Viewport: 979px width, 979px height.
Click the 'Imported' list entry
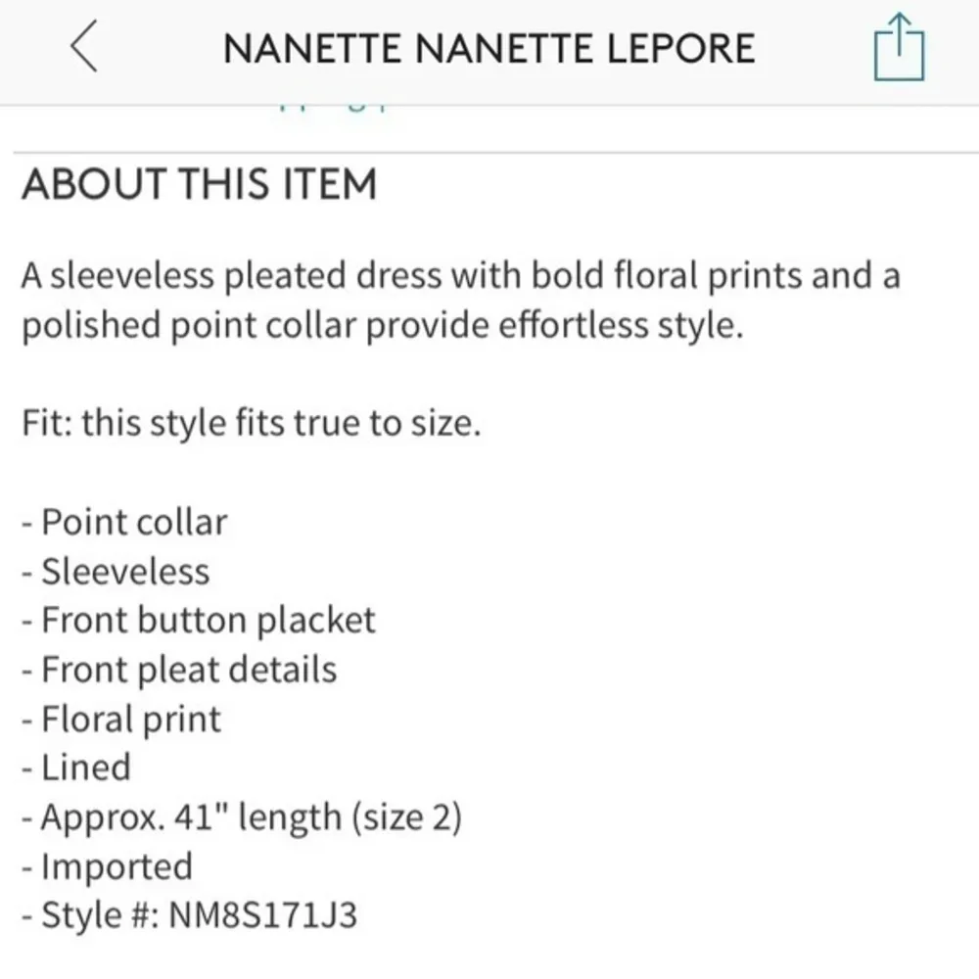coord(108,866)
